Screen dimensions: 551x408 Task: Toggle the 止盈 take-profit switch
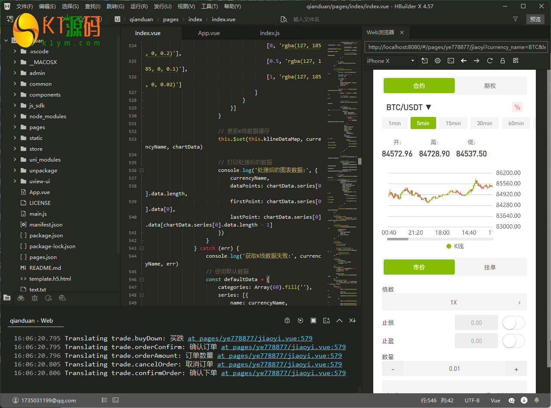[x=513, y=341]
